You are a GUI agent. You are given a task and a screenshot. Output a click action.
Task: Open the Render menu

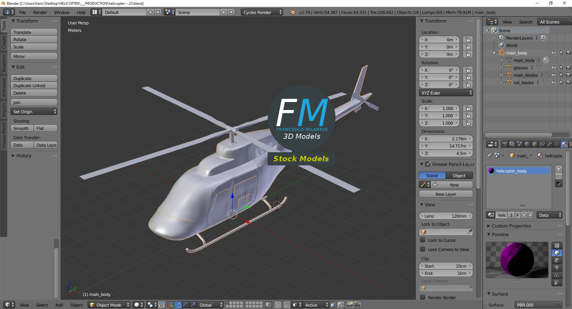[40, 12]
